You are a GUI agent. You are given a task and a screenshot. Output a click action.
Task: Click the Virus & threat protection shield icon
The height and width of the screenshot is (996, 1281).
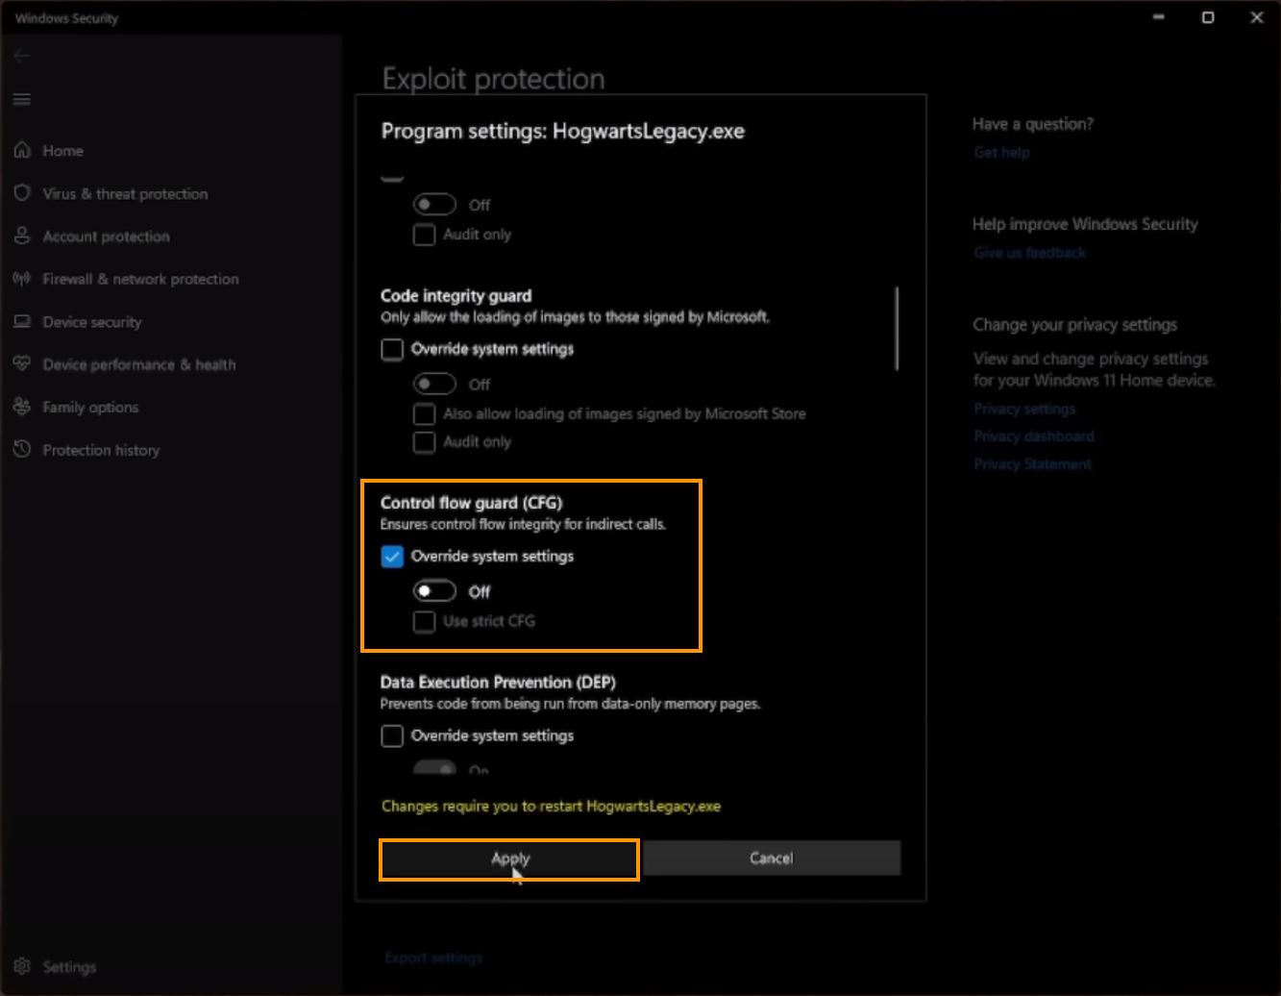22,193
